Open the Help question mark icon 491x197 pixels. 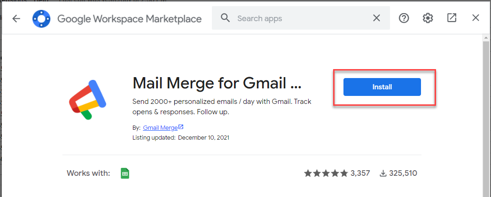[x=404, y=18]
